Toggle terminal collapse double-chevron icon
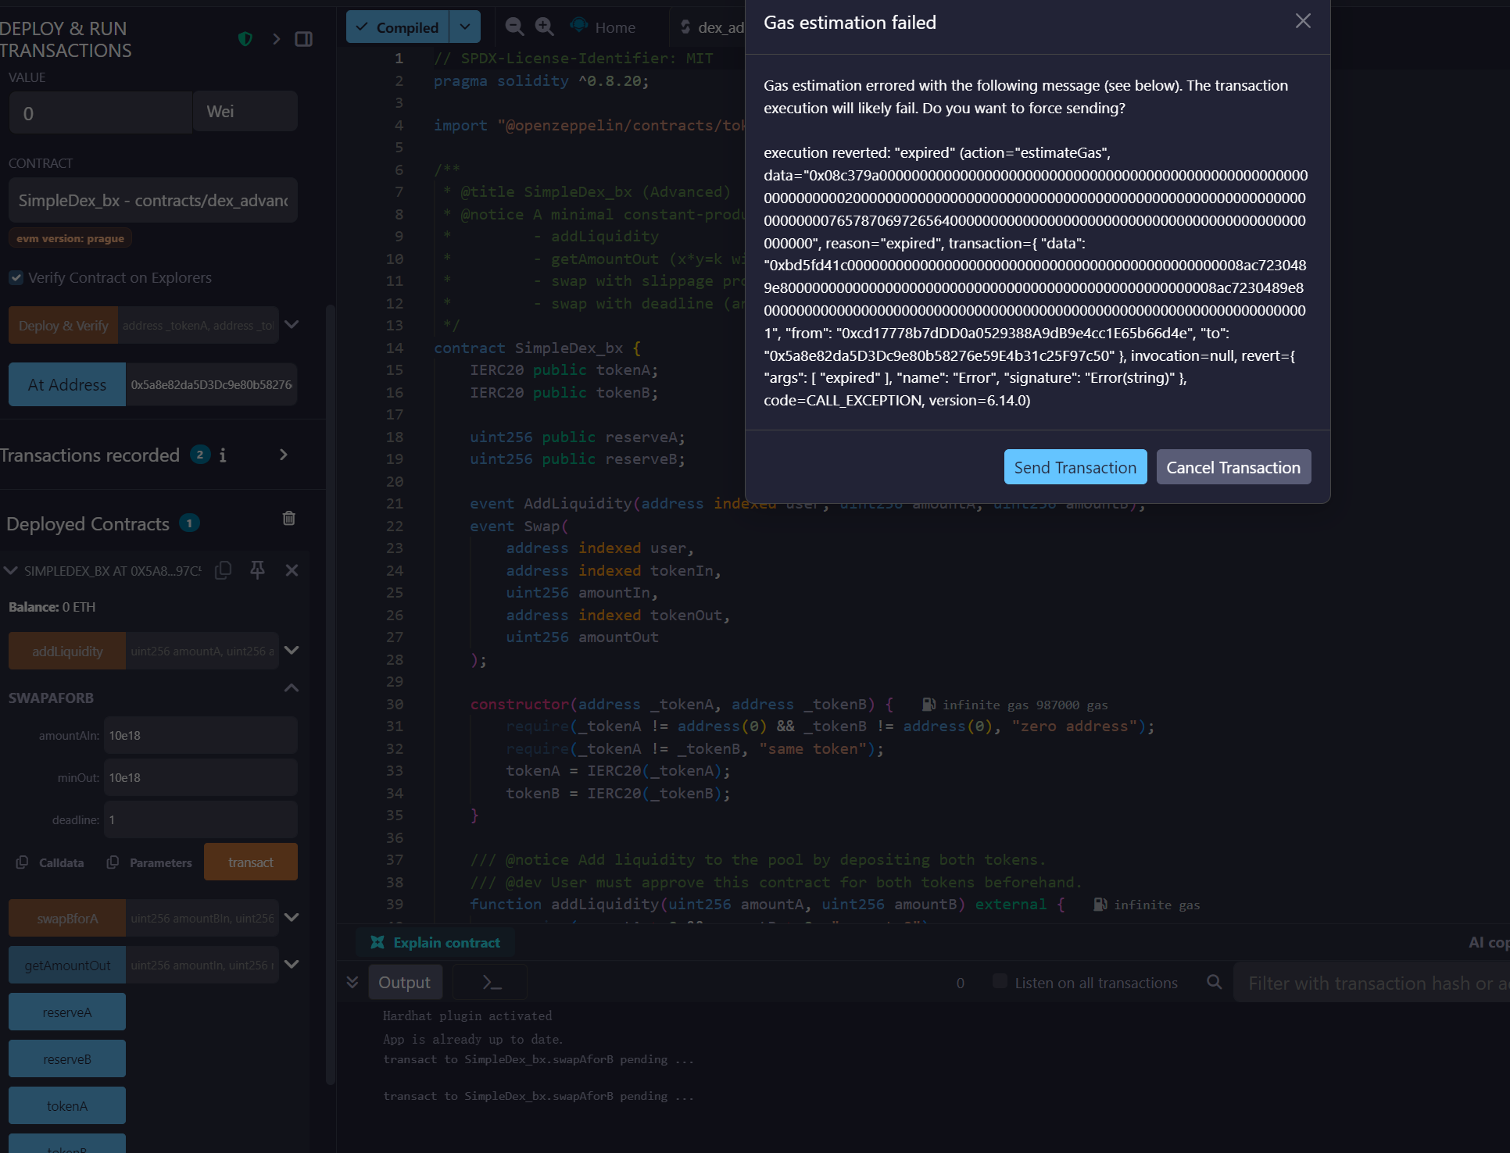 click(x=352, y=982)
